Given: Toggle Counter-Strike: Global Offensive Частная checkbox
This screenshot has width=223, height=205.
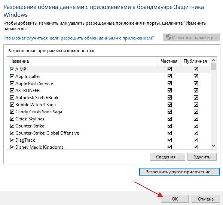Looking at the screenshot, I should [x=169, y=133].
